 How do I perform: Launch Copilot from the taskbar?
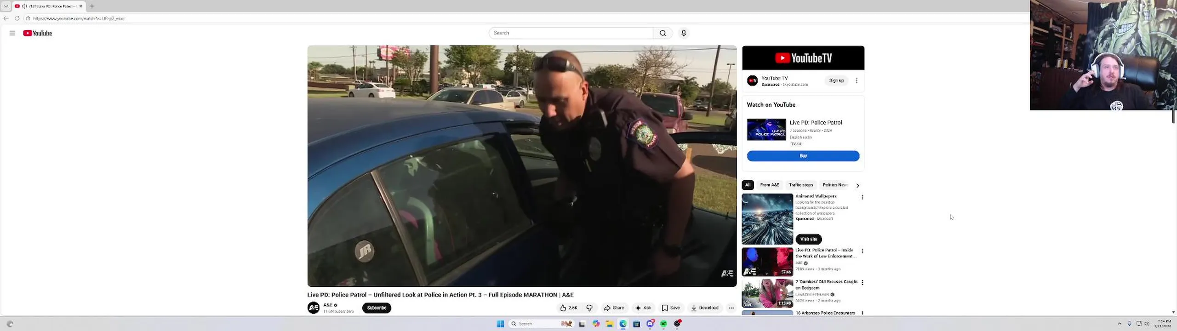coord(596,324)
